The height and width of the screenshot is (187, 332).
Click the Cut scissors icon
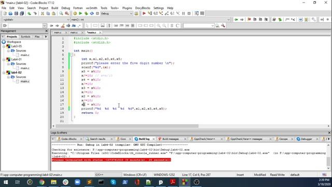point(43,14)
